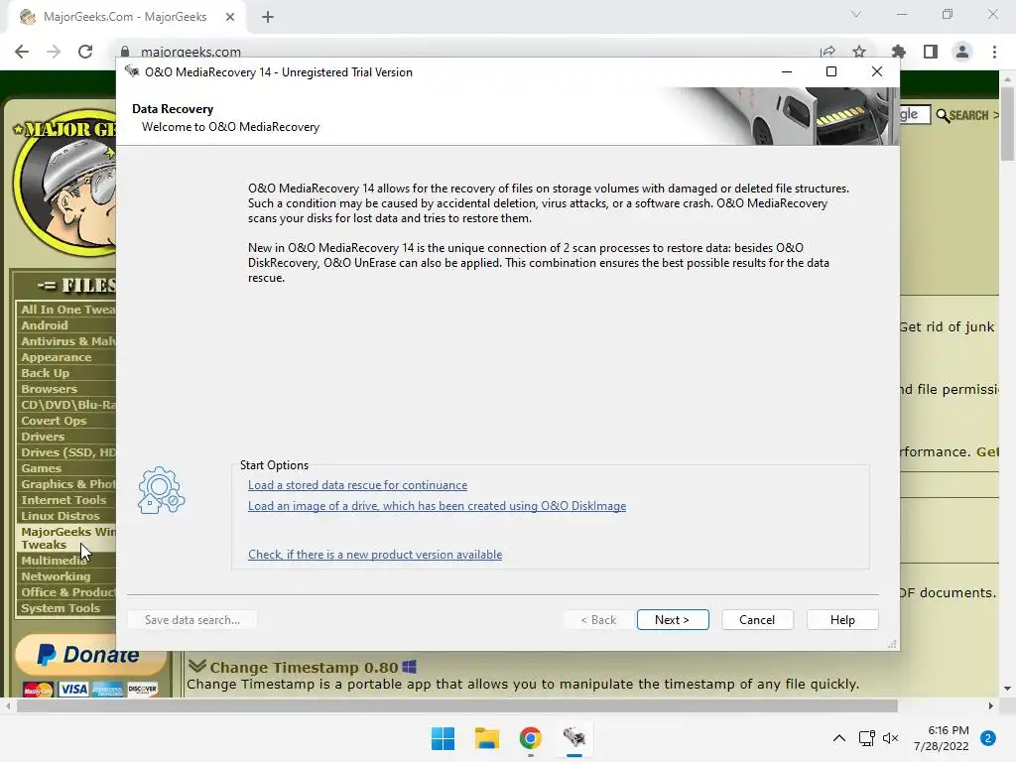Open Covert Ops category
Viewport: 1016px width, 762px height.
pyautogui.click(x=54, y=421)
